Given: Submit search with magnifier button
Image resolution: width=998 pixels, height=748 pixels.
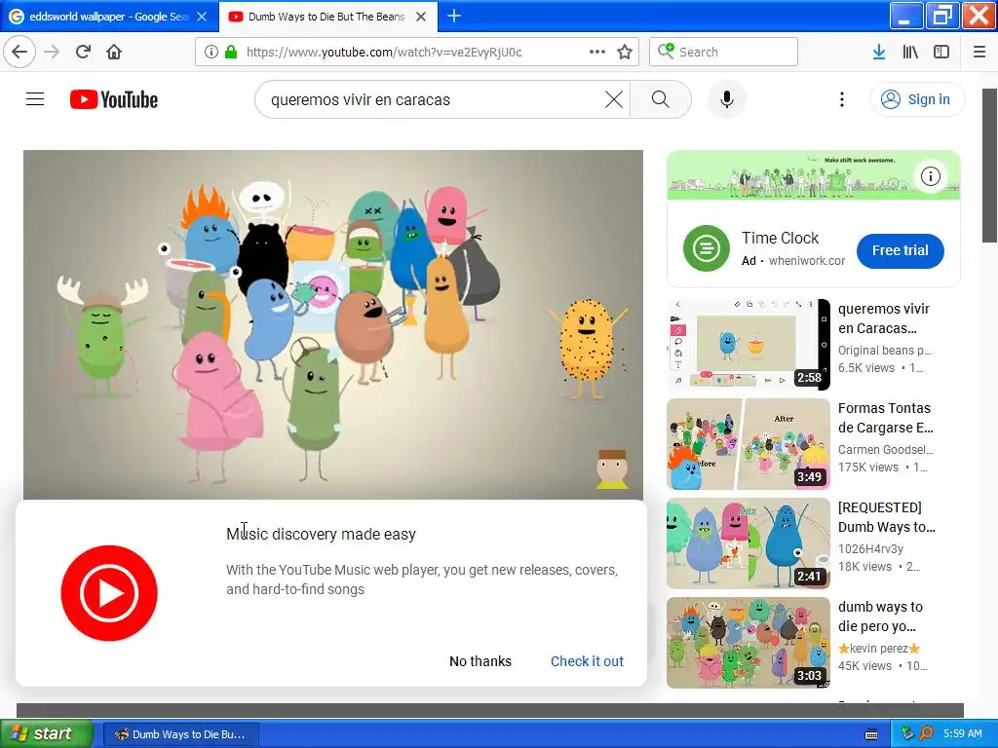Looking at the screenshot, I should [x=661, y=99].
